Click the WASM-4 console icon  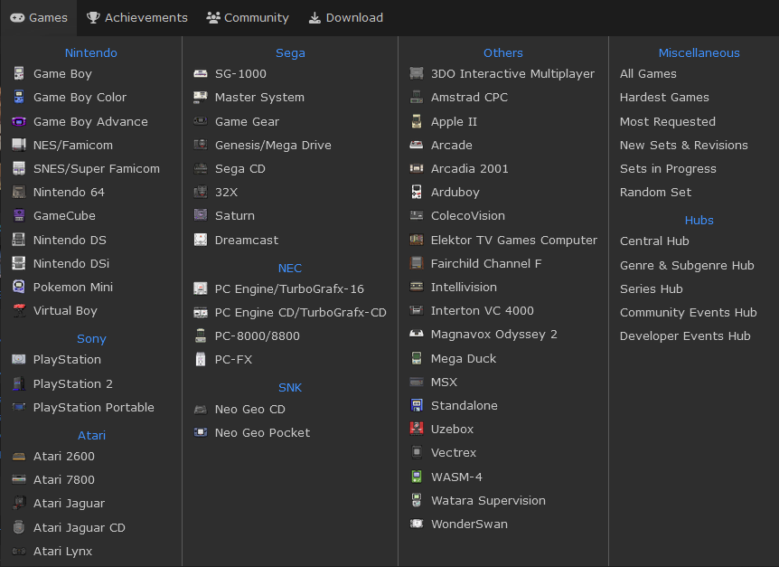click(417, 477)
